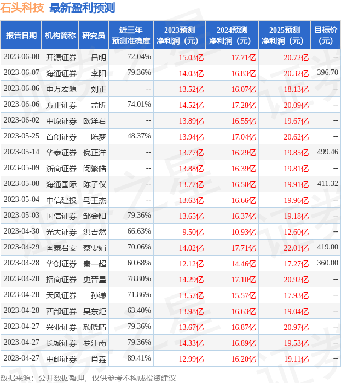Click target price 411.32
The height and width of the screenshot is (383, 341).
327,184
